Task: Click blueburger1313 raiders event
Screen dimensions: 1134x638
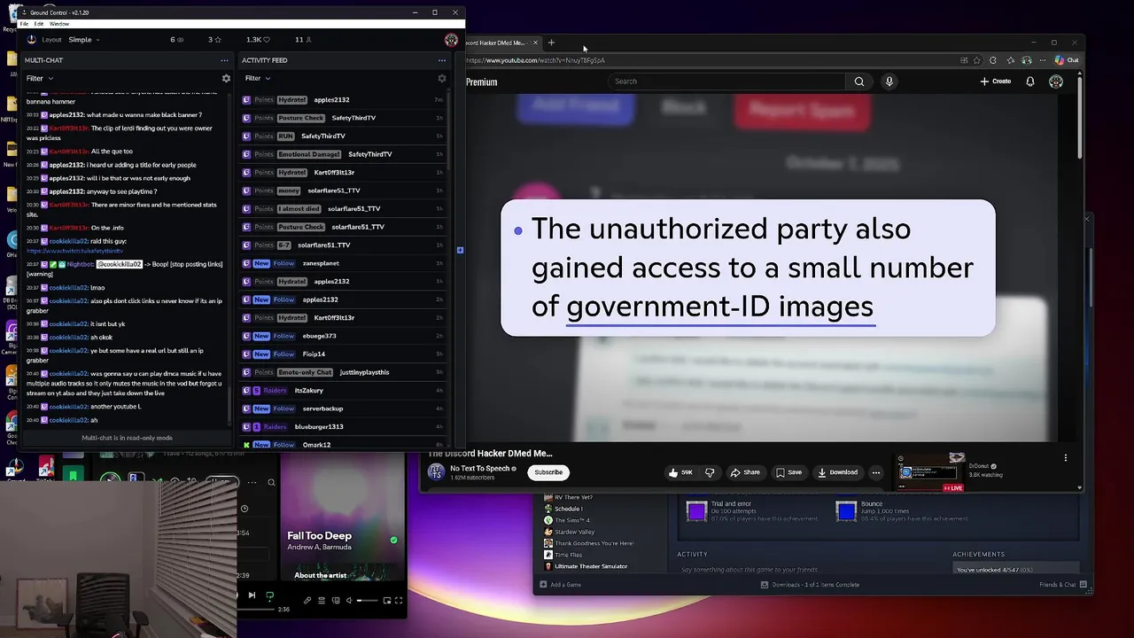Action: 343,426
